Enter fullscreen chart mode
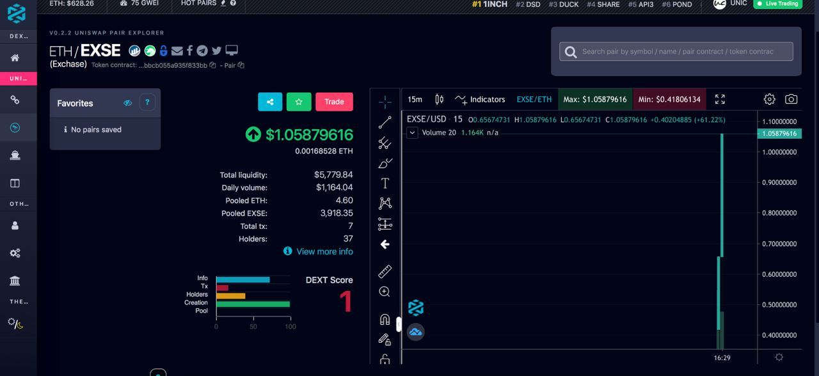The width and height of the screenshot is (819, 376). click(720, 99)
